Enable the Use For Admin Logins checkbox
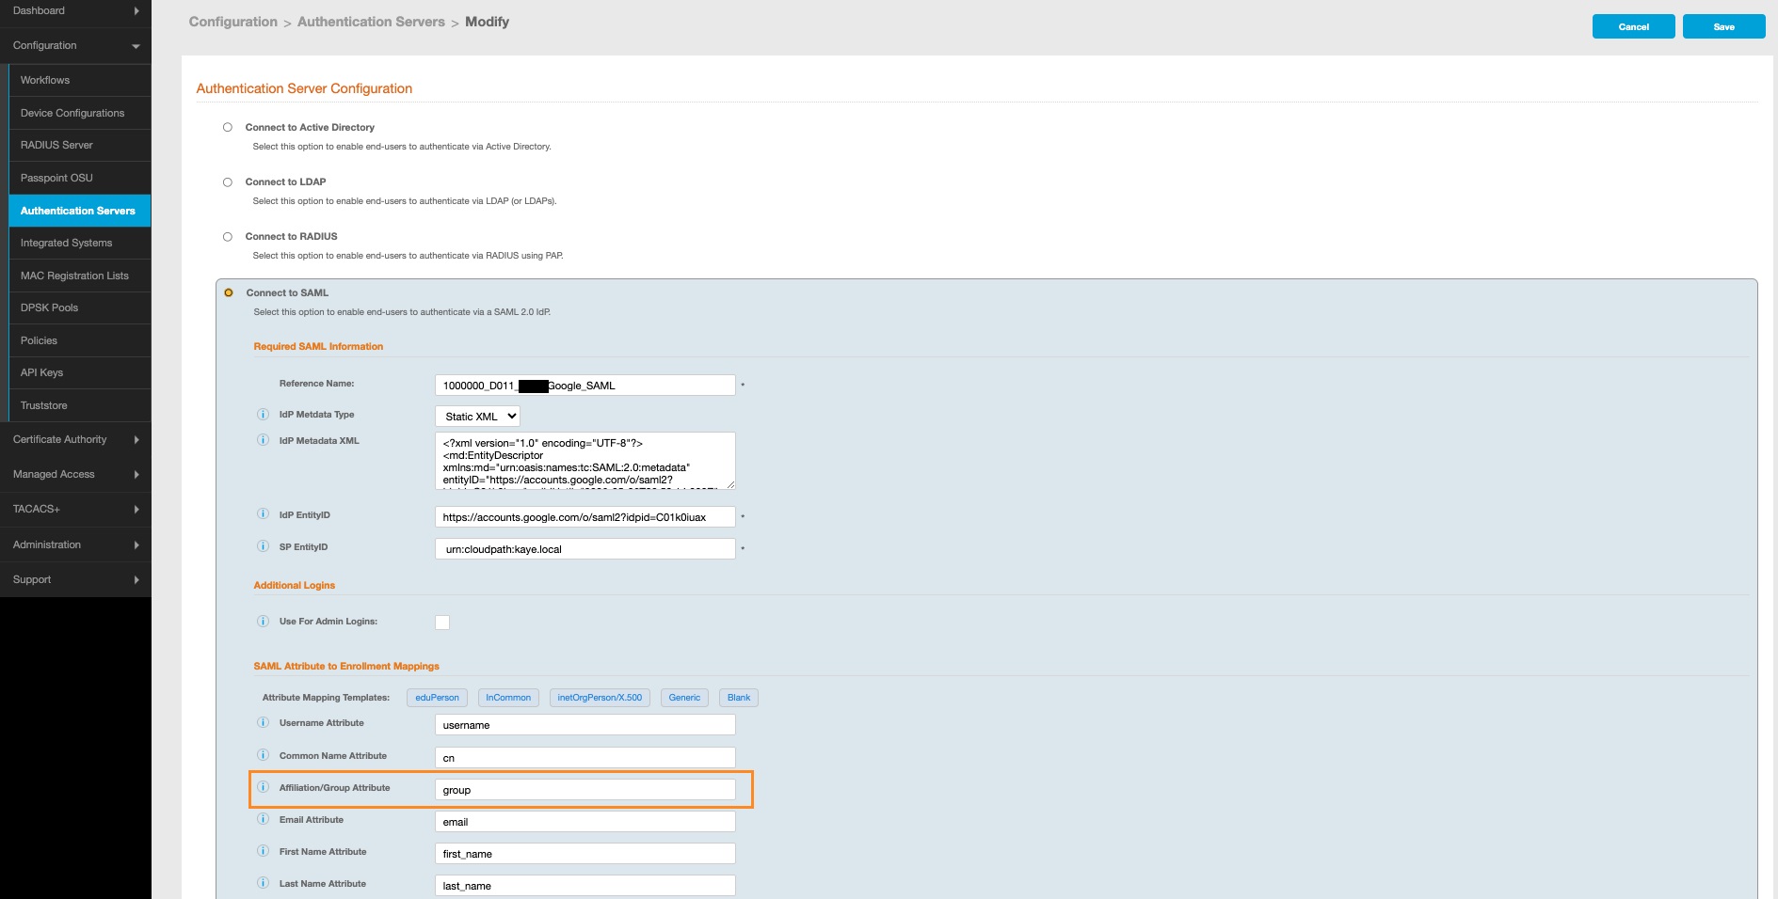This screenshot has height=899, width=1778. 441,622
